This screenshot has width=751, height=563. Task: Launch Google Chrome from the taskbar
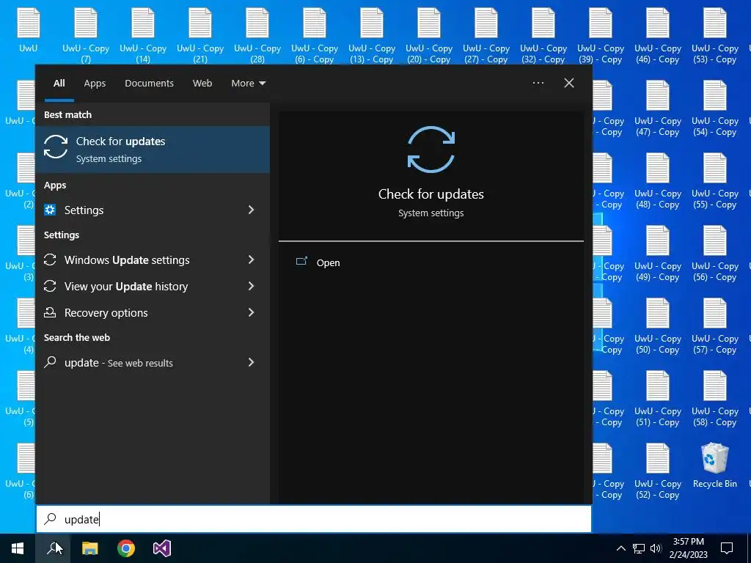(x=126, y=548)
